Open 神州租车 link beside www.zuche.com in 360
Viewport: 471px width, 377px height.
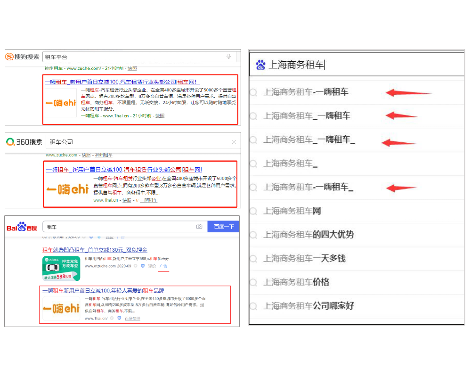tap(104, 155)
